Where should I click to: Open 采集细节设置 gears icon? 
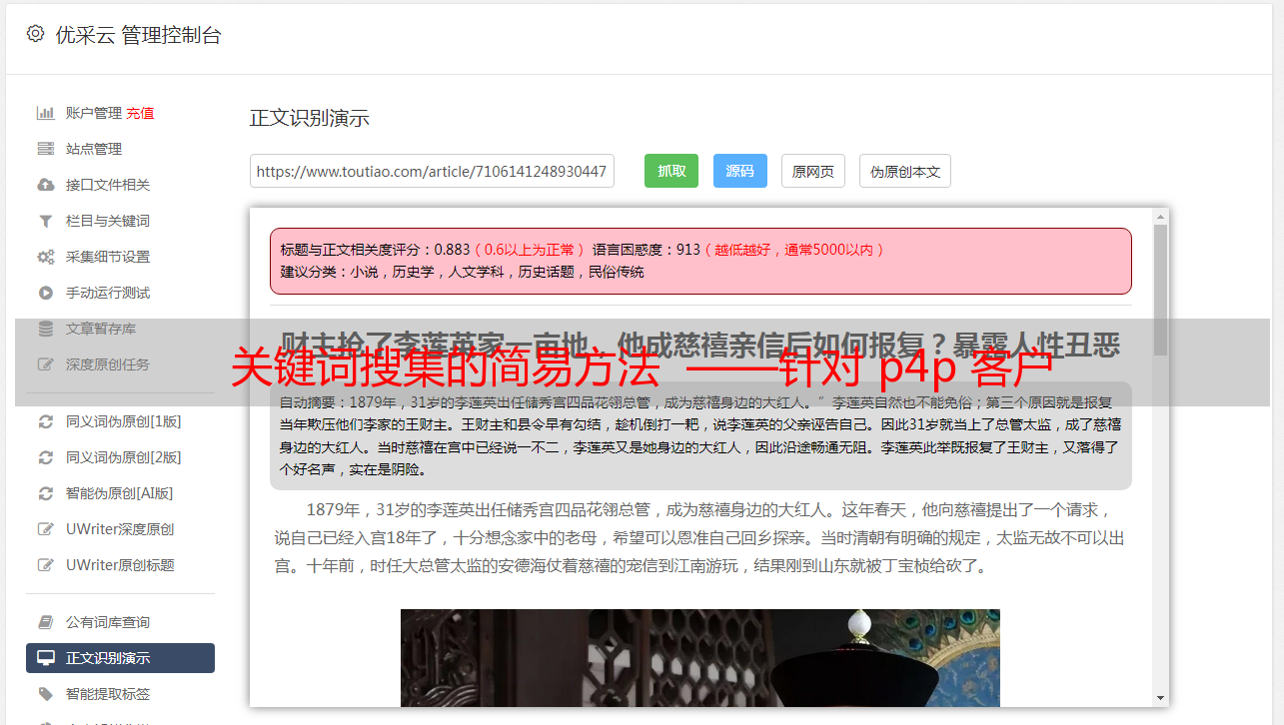[45, 257]
